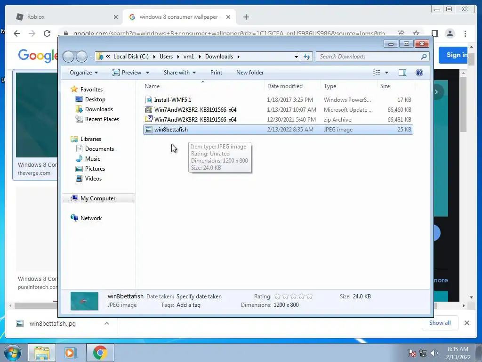Open the view options dropdown arrow
This screenshot has width=482, height=362.
pos(386,73)
